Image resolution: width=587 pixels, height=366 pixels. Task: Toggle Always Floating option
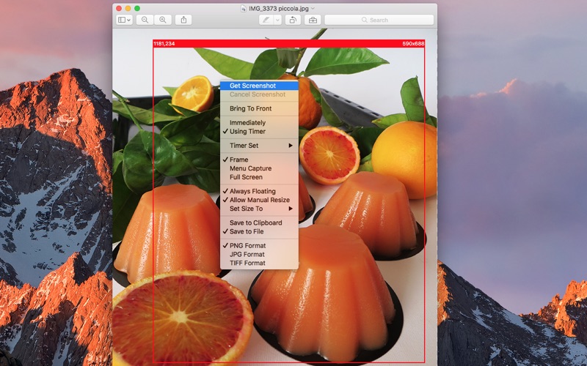pyautogui.click(x=259, y=191)
